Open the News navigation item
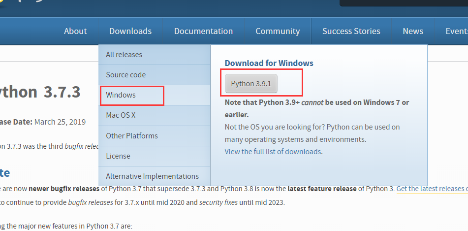 [x=413, y=31]
